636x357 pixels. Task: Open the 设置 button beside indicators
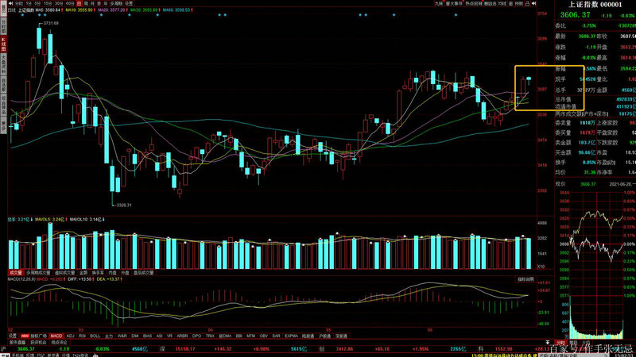[12, 336]
